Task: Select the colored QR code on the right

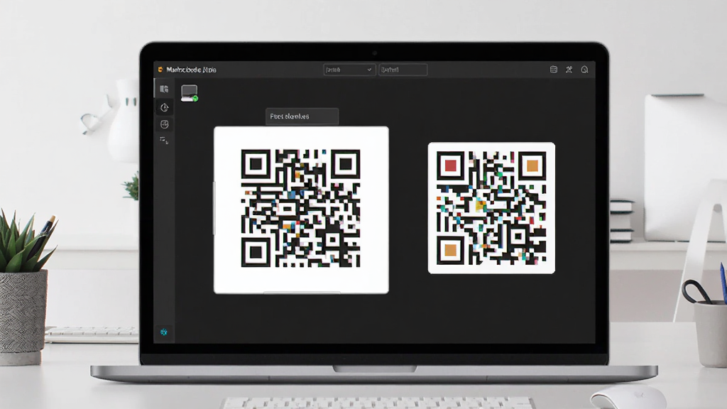Action: (491, 208)
